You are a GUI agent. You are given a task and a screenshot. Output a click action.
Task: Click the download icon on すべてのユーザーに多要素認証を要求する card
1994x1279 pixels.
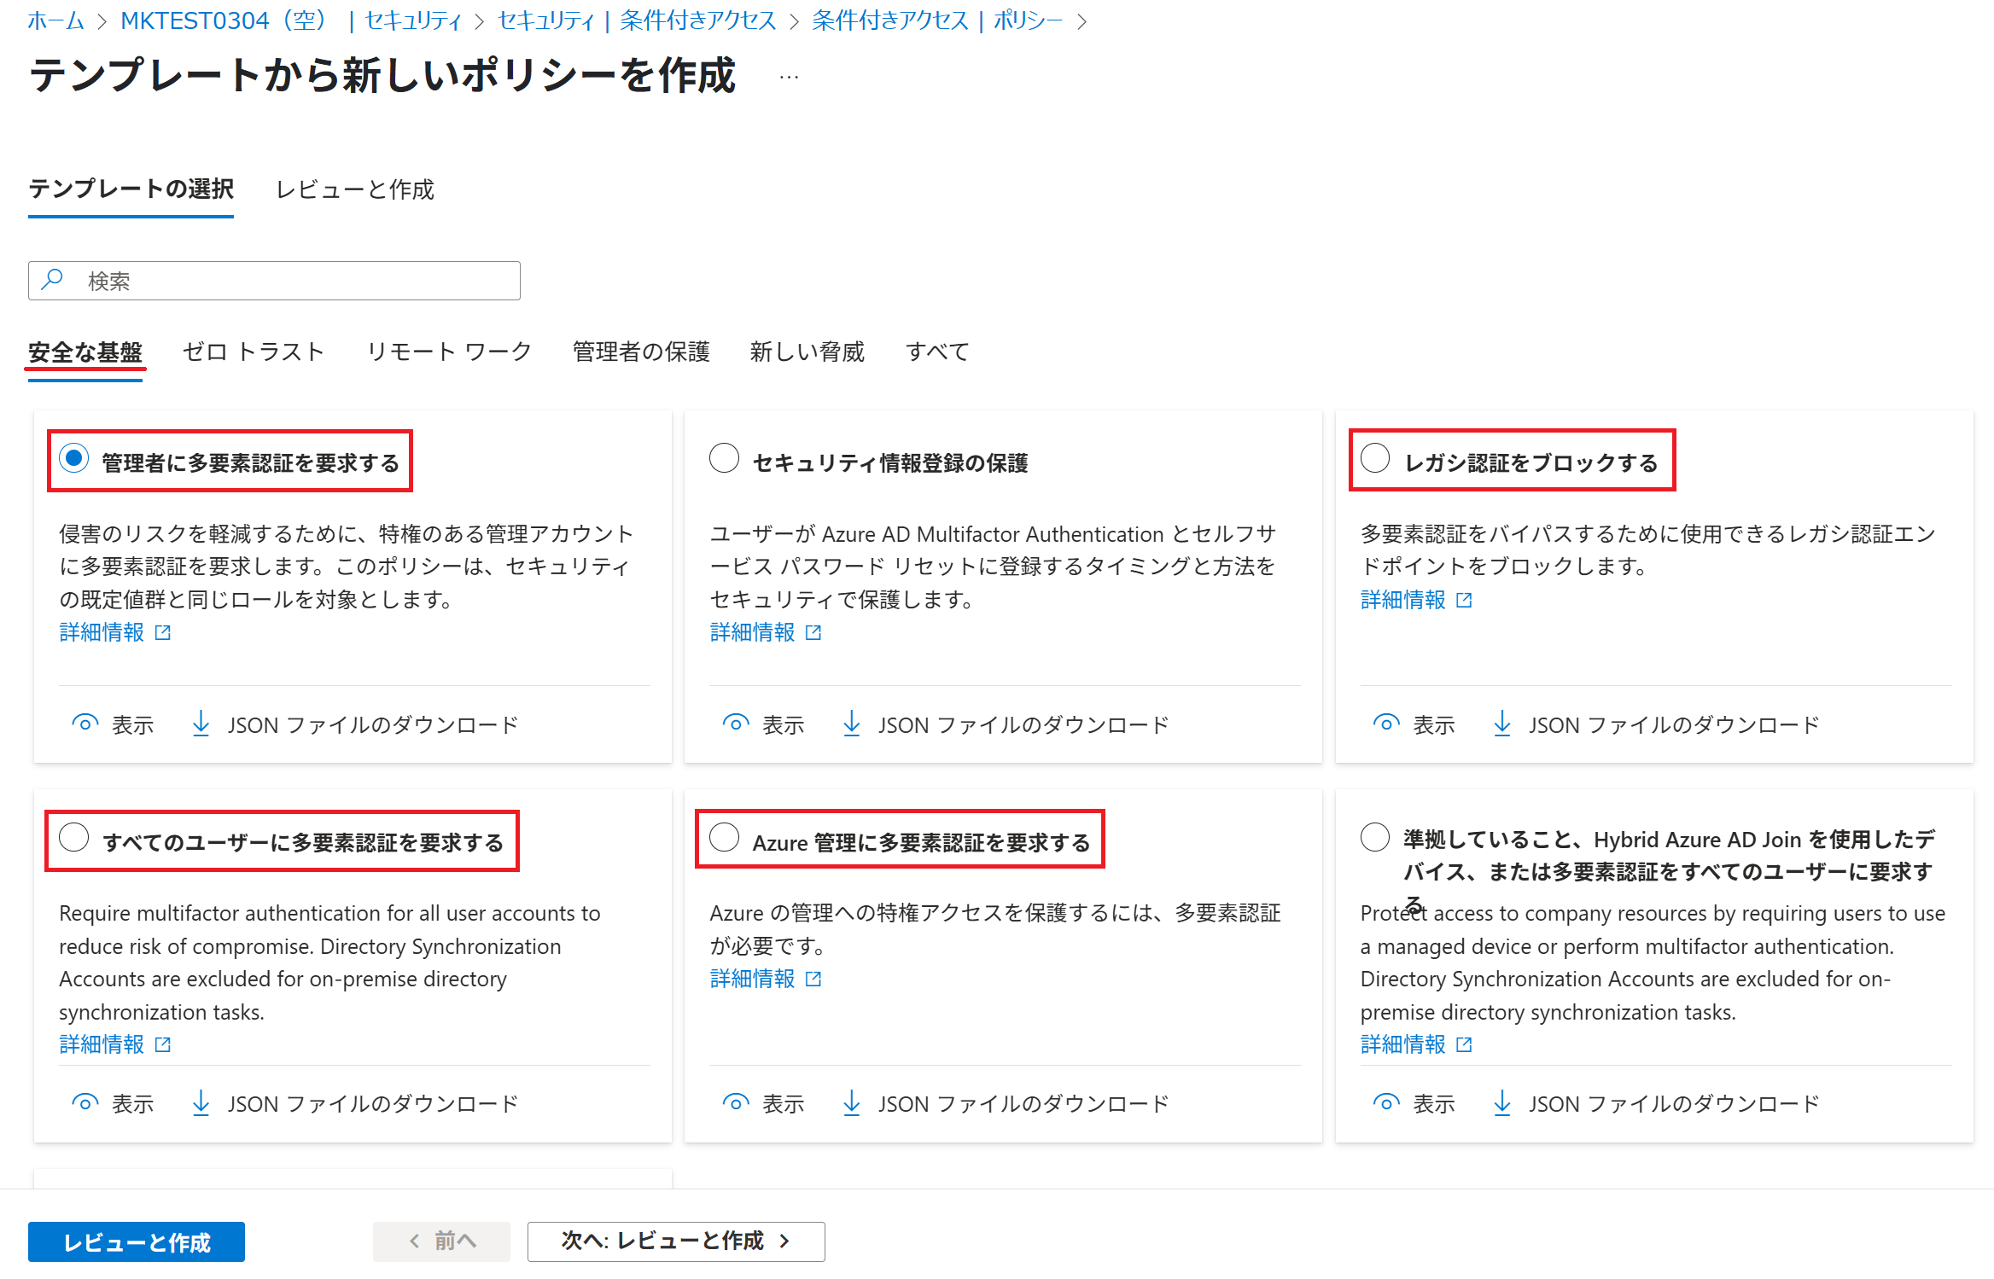[x=201, y=1102]
